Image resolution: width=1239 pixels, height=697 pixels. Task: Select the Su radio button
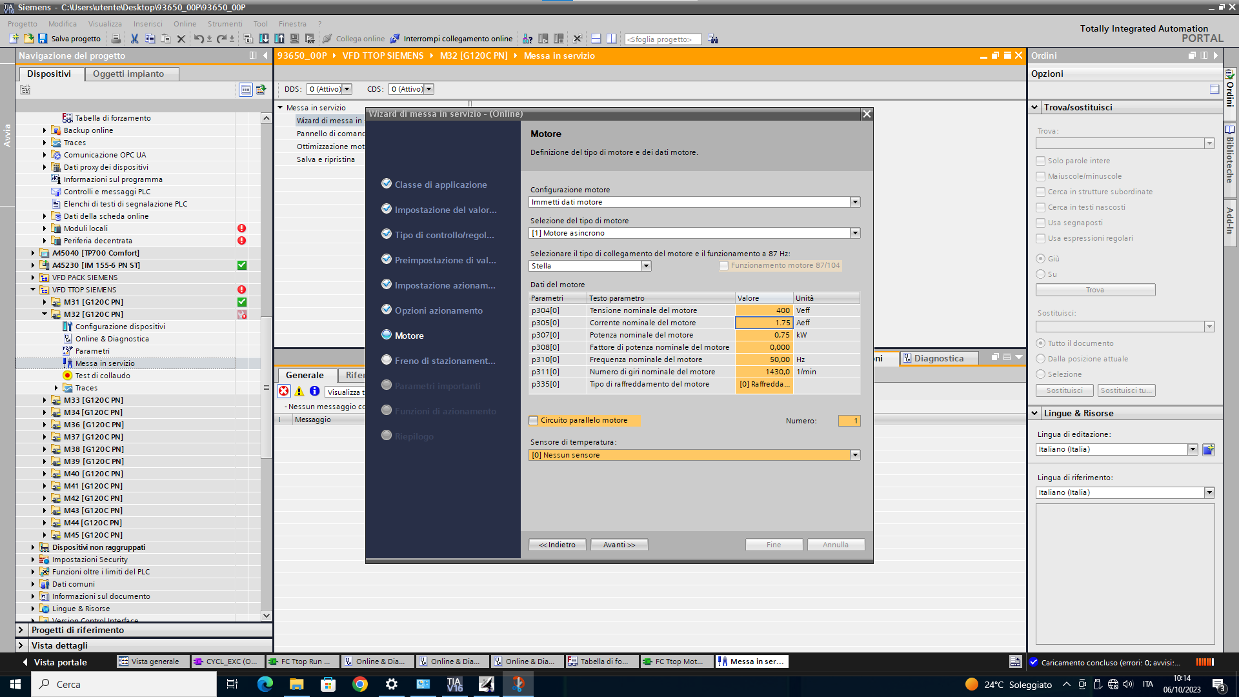pos(1040,274)
